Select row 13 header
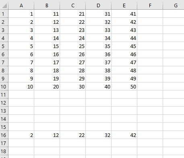The width and height of the screenshot is (184, 158). 4,111
